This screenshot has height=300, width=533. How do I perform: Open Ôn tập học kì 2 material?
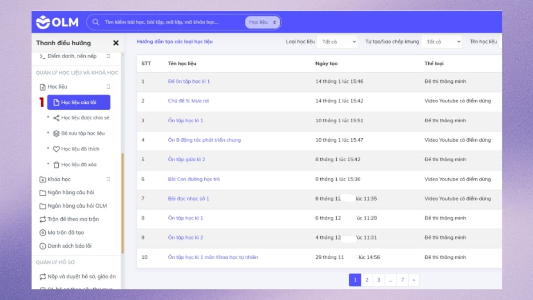[186, 238]
